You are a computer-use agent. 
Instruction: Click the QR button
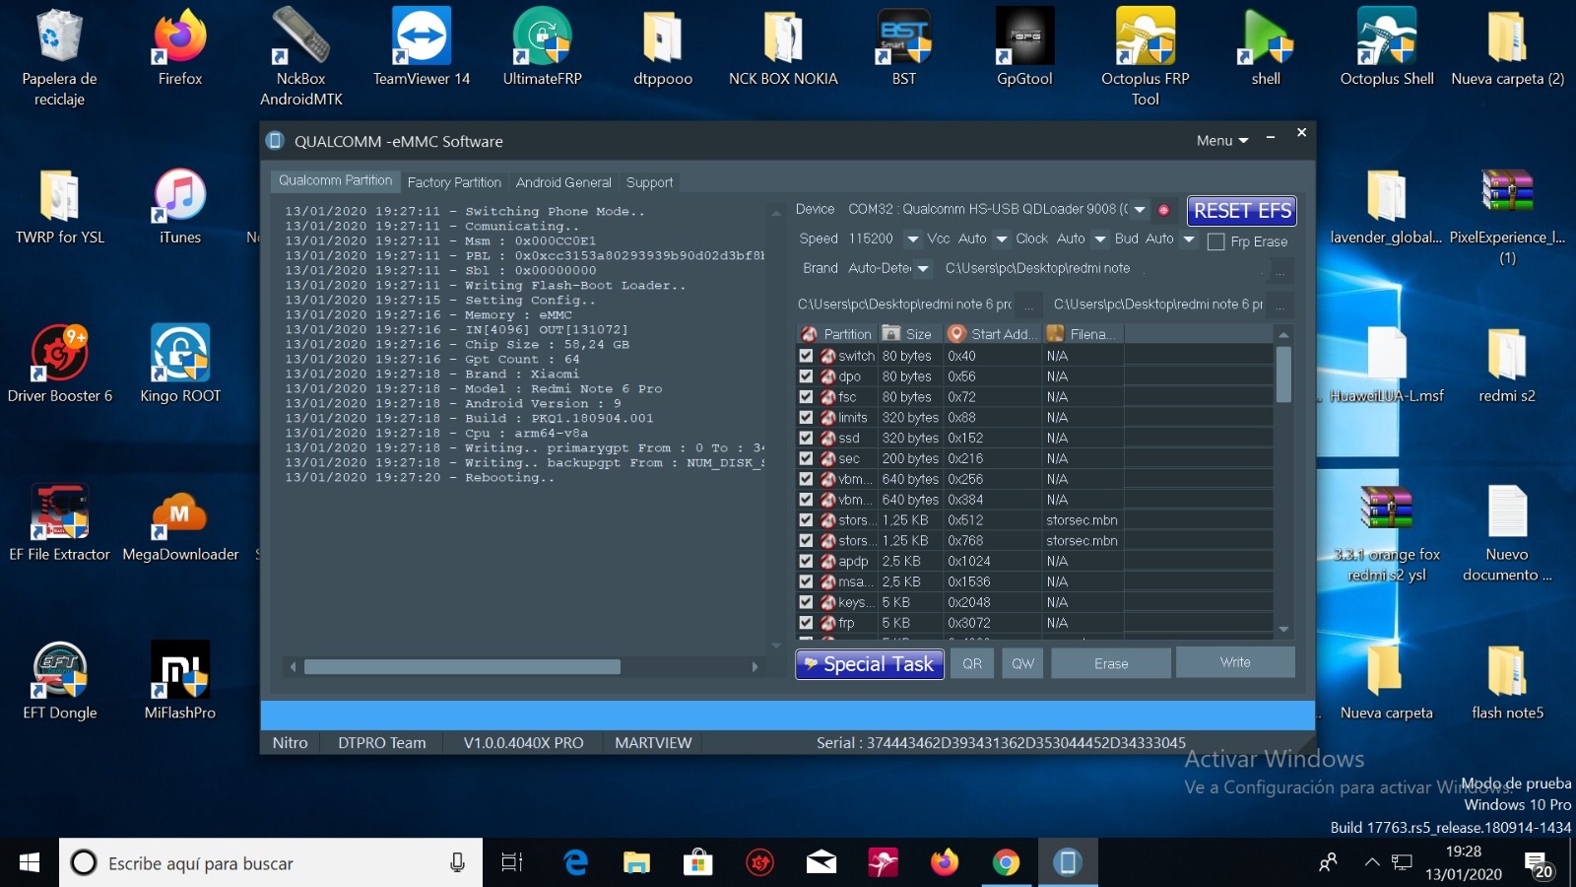coord(972,663)
